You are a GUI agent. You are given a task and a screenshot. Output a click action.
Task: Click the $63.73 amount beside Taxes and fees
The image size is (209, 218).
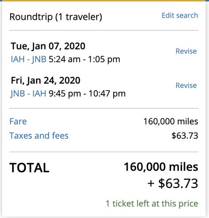pyautogui.click(x=185, y=136)
